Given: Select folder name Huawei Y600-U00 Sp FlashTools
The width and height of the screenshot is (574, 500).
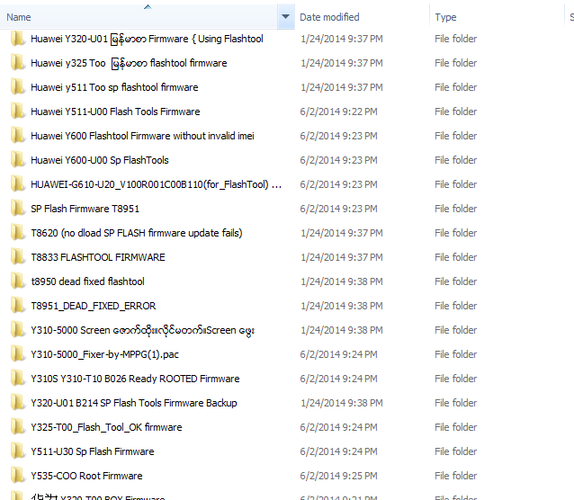Looking at the screenshot, I should [100, 160].
